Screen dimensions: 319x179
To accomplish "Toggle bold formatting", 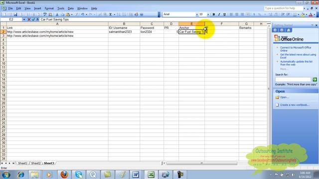I will (214, 14).
